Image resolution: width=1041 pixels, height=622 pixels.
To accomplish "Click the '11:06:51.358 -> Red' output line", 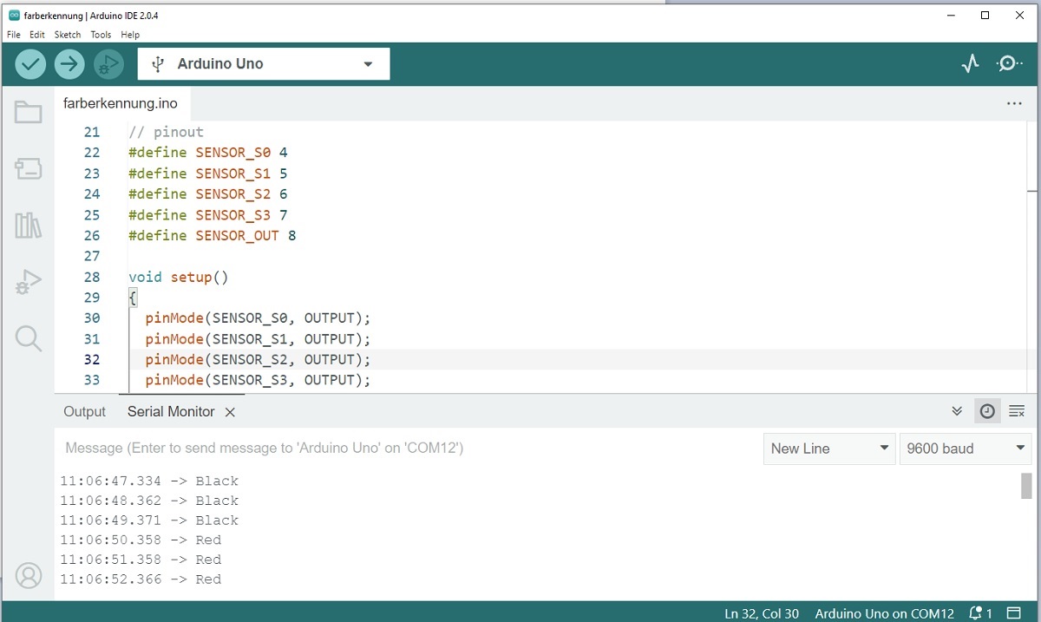I will pos(141,560).
